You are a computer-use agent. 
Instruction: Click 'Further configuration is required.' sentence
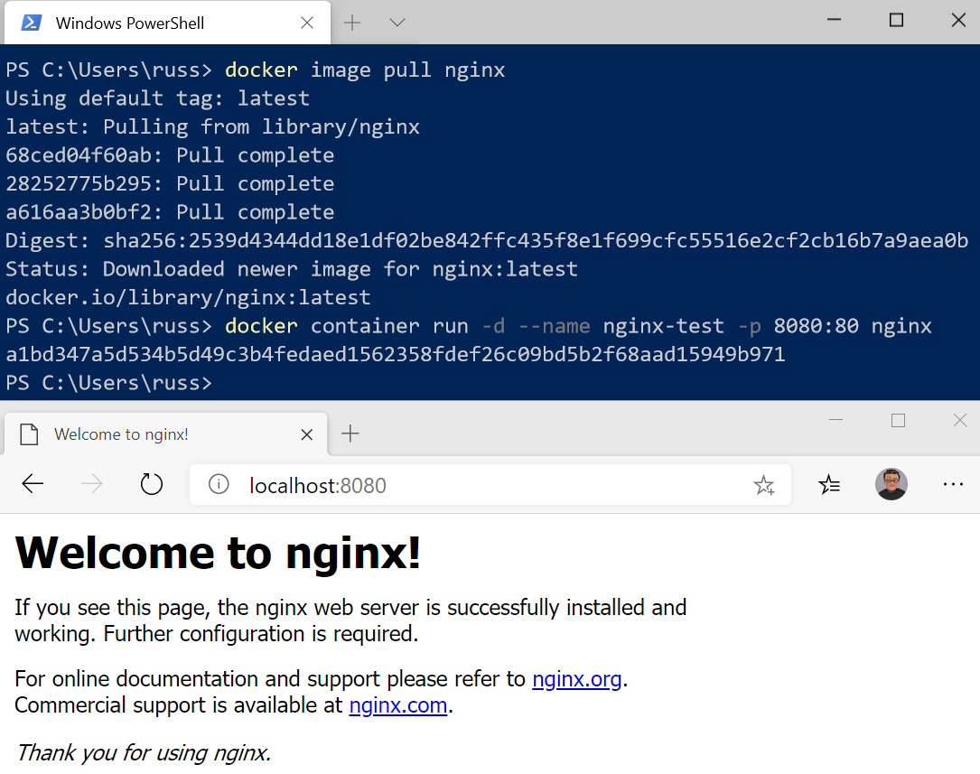pyautogui.click(x=261, y=634)
